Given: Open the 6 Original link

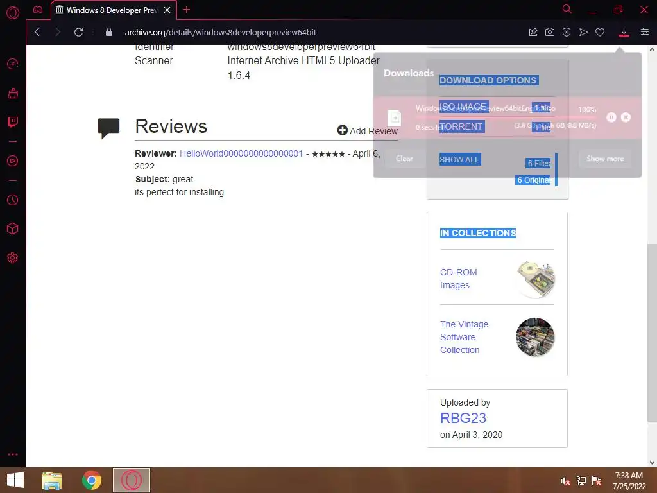Looking at the screenshot, I should (x=533, y=180).
